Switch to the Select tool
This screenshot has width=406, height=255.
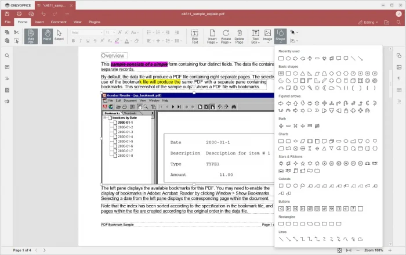click(59, 35)
